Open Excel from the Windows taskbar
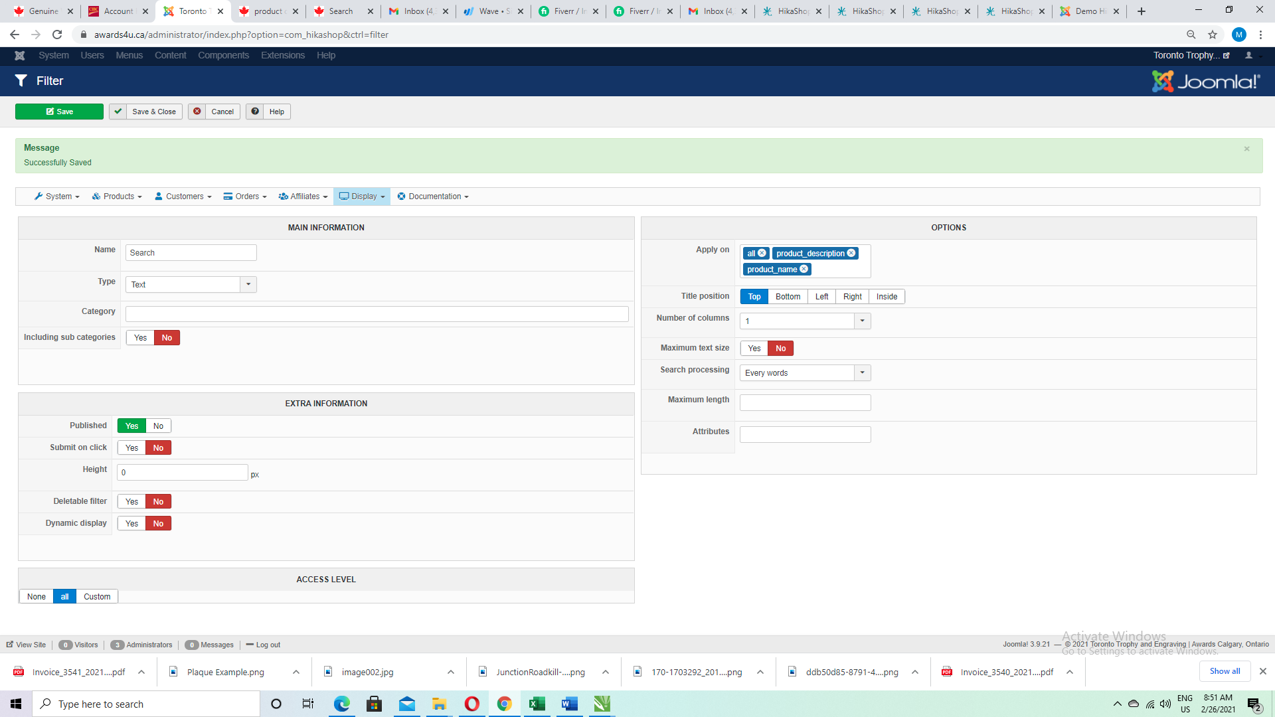Screen dimensions: 1275x717 (x=537, y=704)
